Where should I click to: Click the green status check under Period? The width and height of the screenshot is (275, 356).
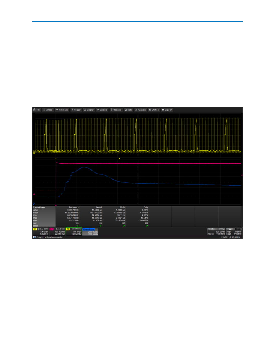(x=101, y=226)
